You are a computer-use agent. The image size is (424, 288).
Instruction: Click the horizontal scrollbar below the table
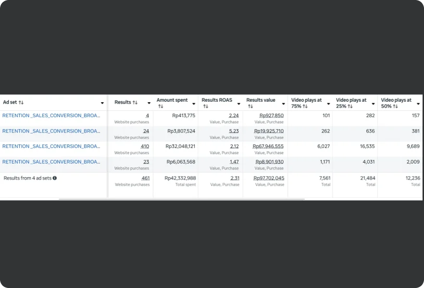click(x=182, y=199)
